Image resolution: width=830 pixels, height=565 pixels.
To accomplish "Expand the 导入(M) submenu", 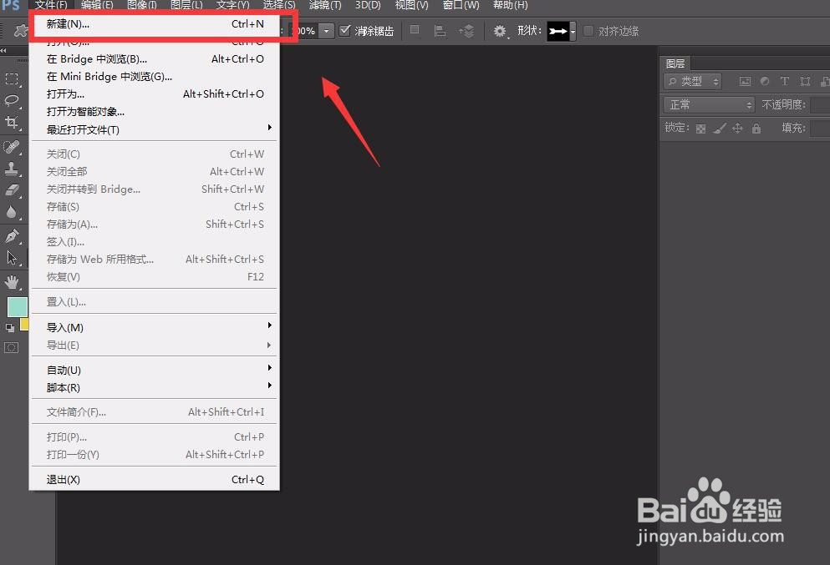I will (155, 328).
